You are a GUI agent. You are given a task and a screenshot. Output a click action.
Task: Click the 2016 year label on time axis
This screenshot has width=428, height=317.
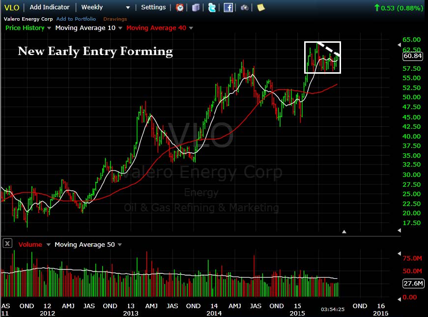pos(380,313)
